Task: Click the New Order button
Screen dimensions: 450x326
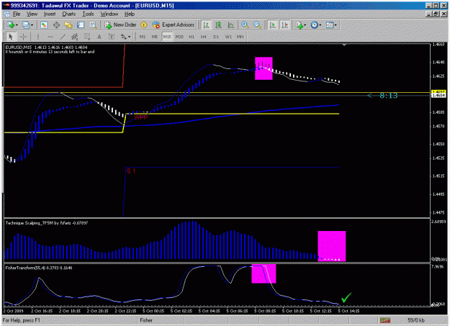Action: (x=120, y=25)
